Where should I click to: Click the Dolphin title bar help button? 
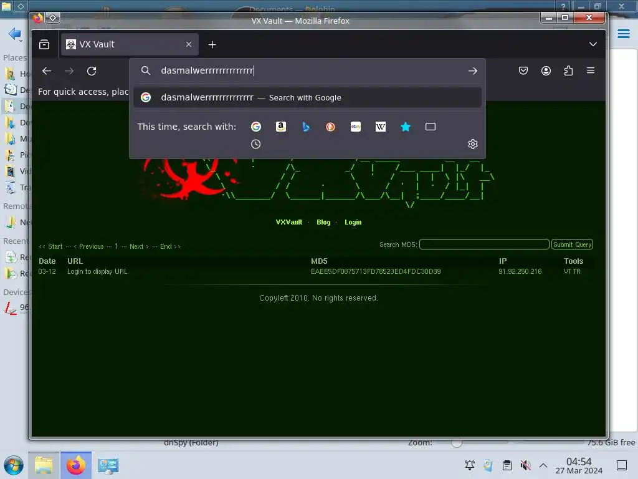point(563,6)
